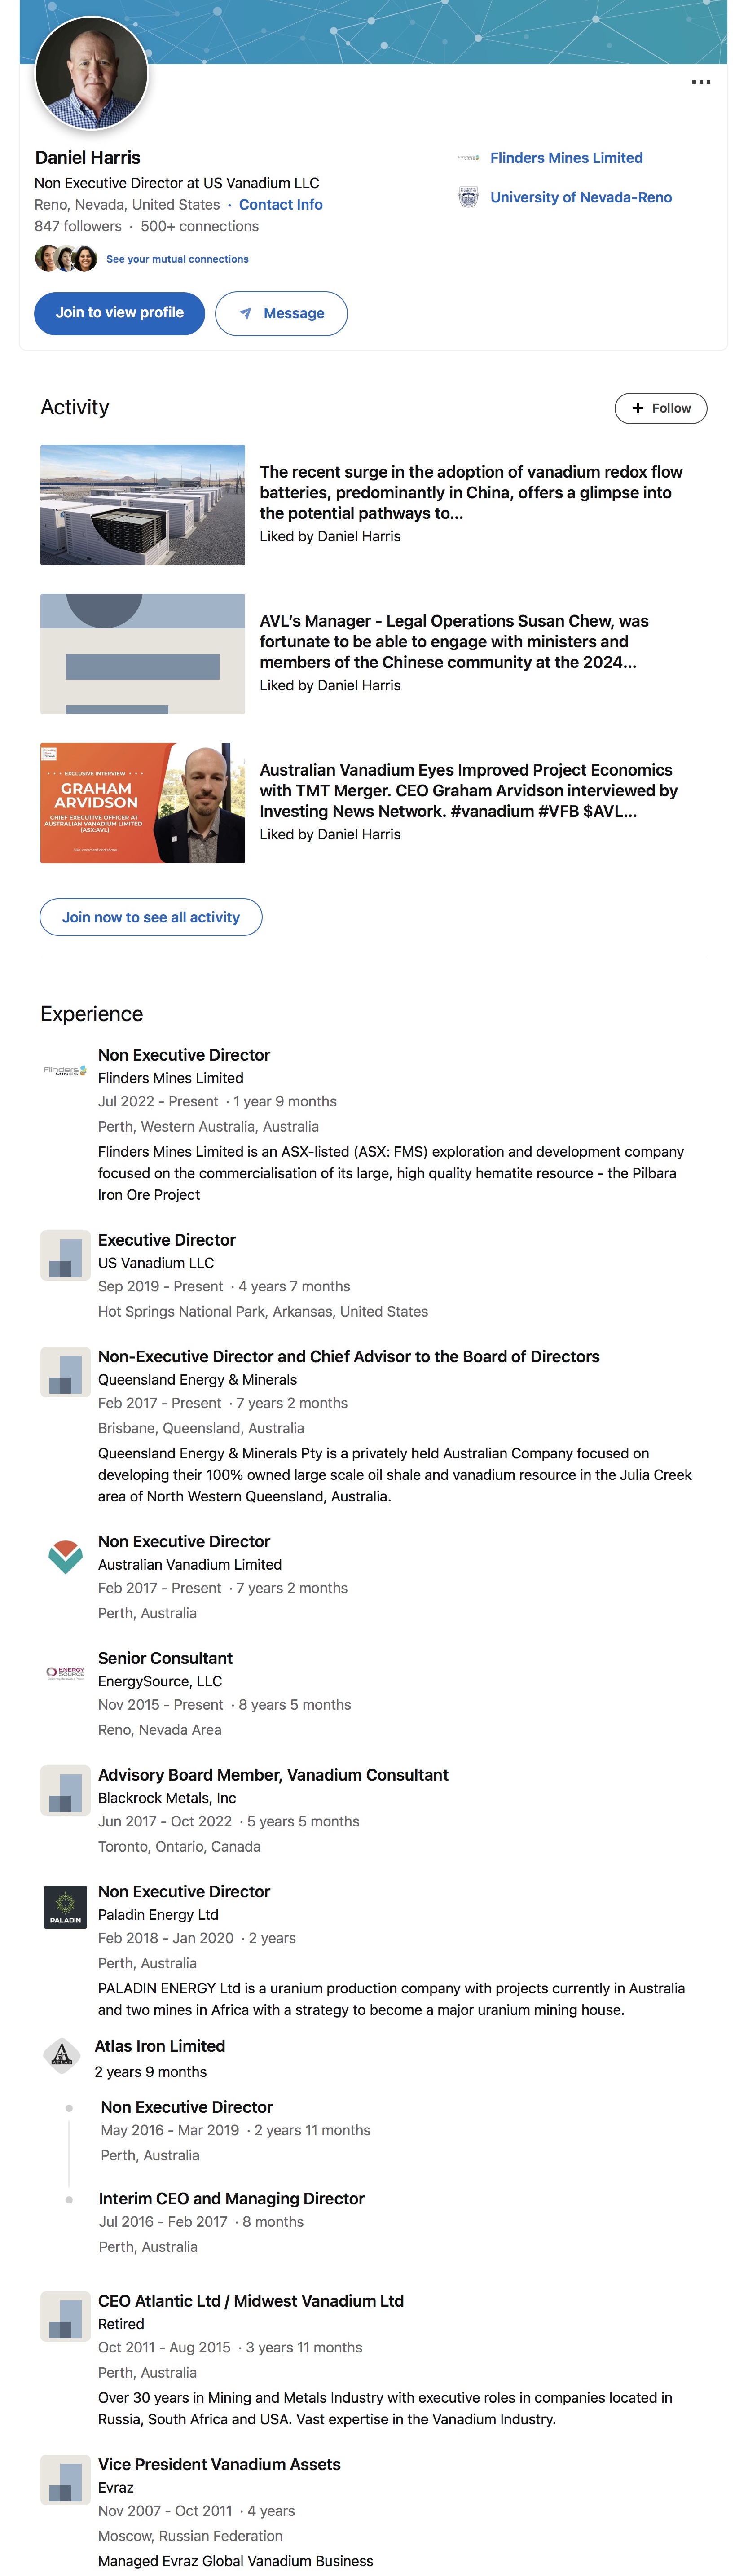Follow Daniel Harris via Follow button
The image size is (748, 2576).
[x=660, y=408]
